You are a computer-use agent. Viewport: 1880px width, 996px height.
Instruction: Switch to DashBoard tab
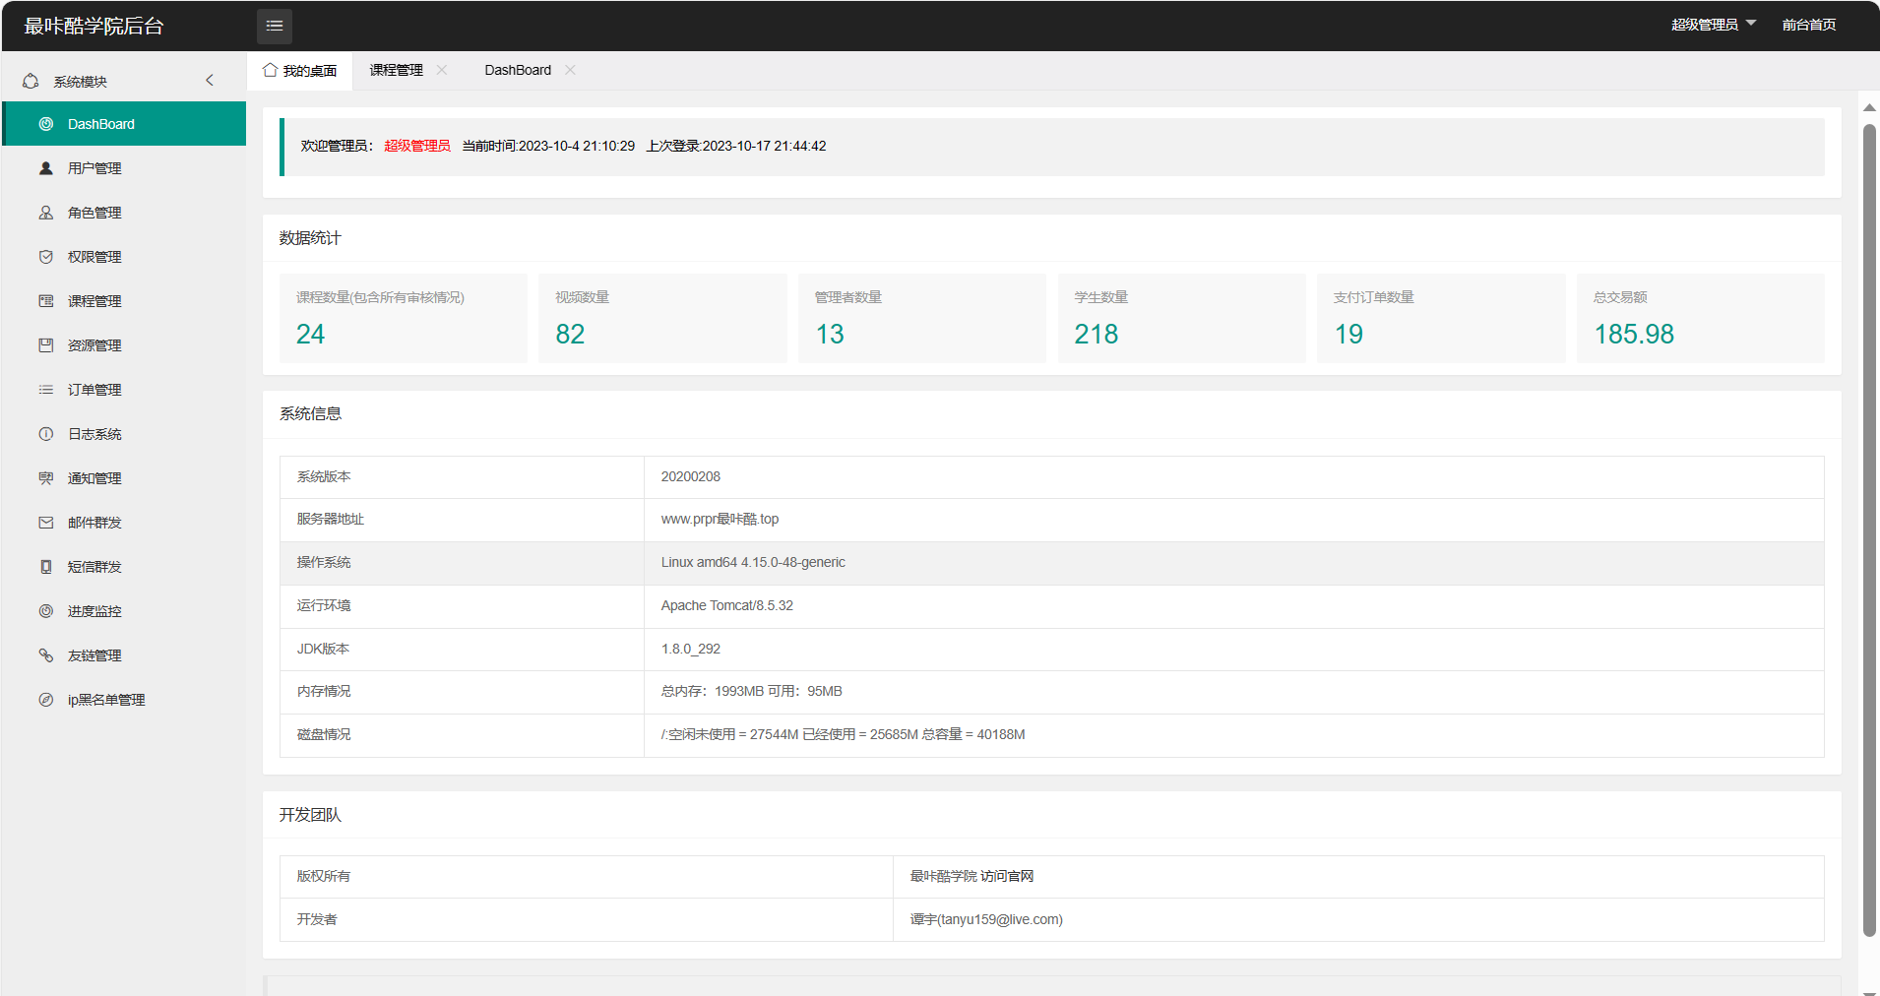pos(518,70)
